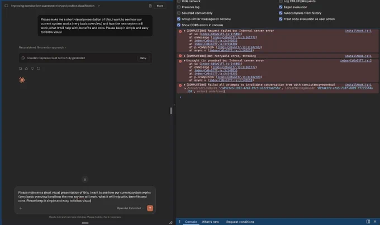Click the conversation title text
The height and width of the screenshot is (225, 380).
53,6
